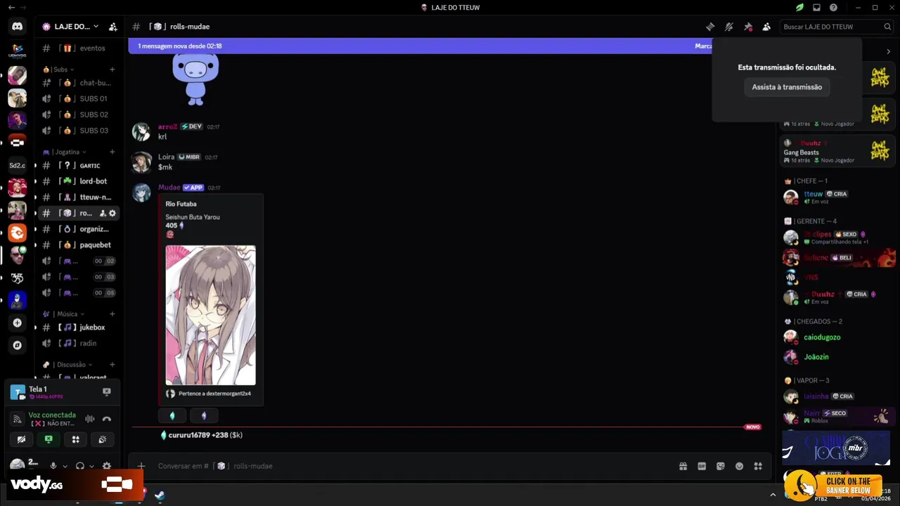Open the inbox icon in title bar
The image size is (900, 506).
tap(816, 8)
